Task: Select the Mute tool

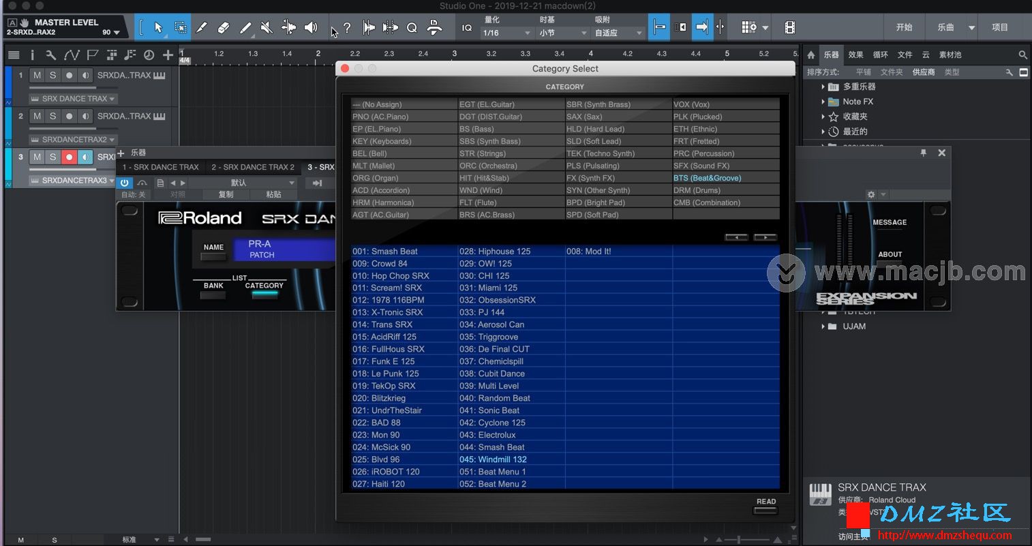Action: (x=267, y=27)
